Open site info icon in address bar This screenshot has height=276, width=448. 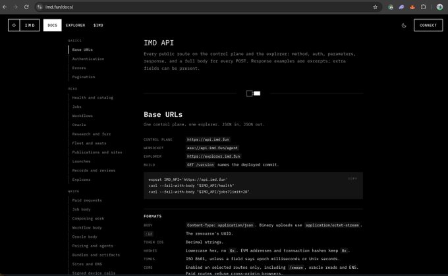coord(40,7)
